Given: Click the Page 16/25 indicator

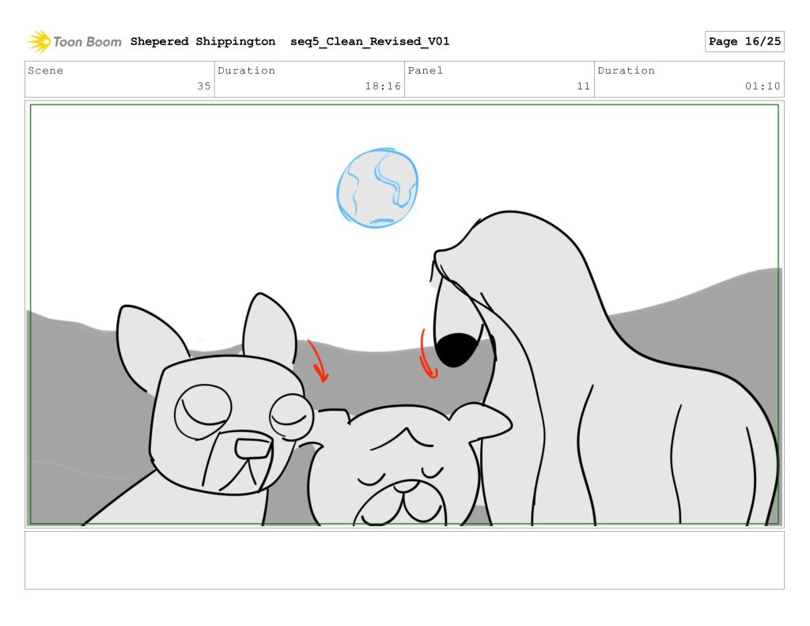Looking at the screenshot, I should coord(744,42).
